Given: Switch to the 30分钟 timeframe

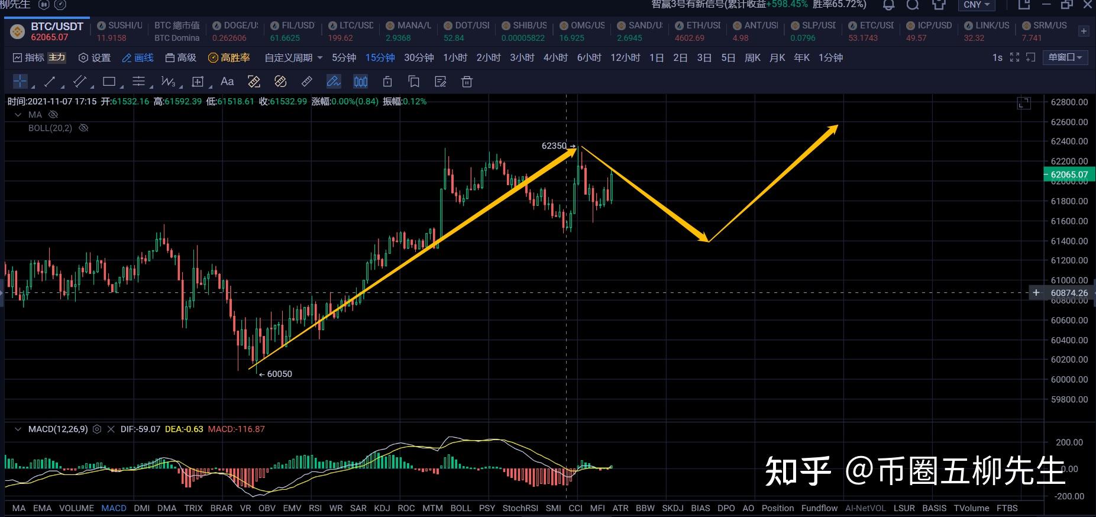Looking at the screenshot, I should [419, 57].
